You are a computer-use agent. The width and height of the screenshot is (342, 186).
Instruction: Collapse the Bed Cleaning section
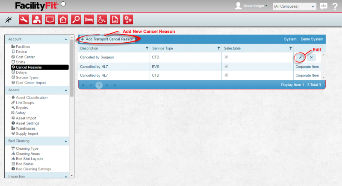66,141
